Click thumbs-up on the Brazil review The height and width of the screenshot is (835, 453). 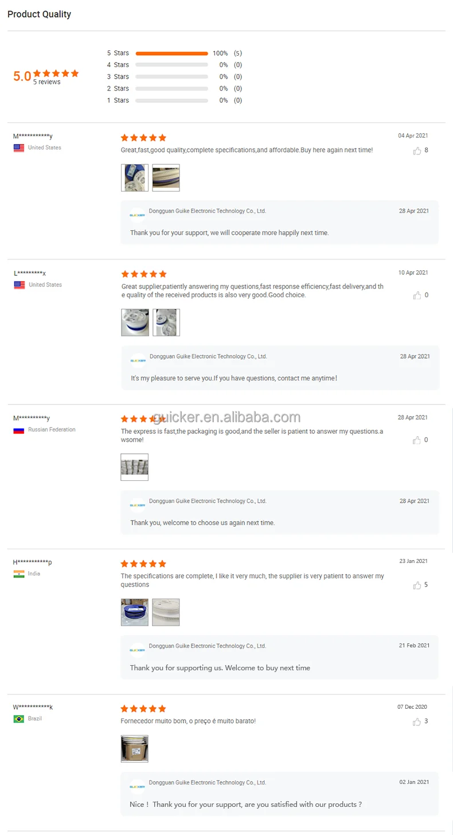(x=417, y=721)
